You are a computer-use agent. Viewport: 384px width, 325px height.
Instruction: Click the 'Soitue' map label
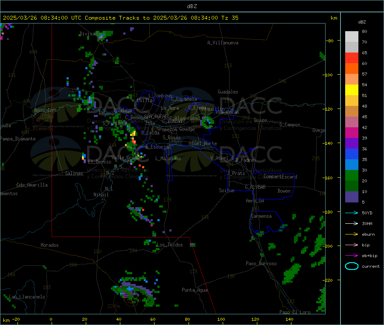pos(227,190)
